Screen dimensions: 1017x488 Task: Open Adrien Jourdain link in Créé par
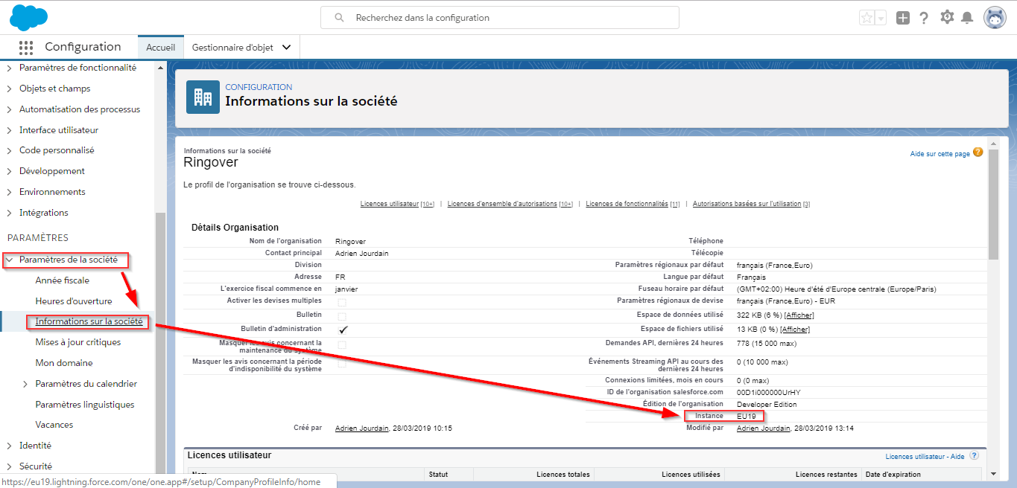(x=362, y=428)
